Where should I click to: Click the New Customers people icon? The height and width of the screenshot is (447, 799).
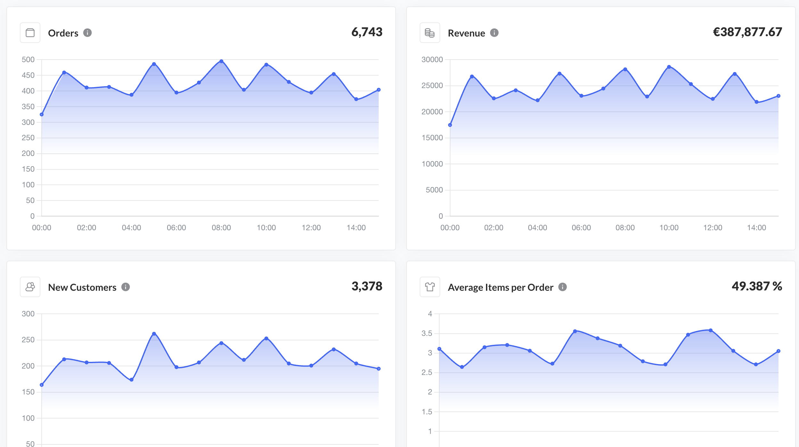[x=30, y=287]
